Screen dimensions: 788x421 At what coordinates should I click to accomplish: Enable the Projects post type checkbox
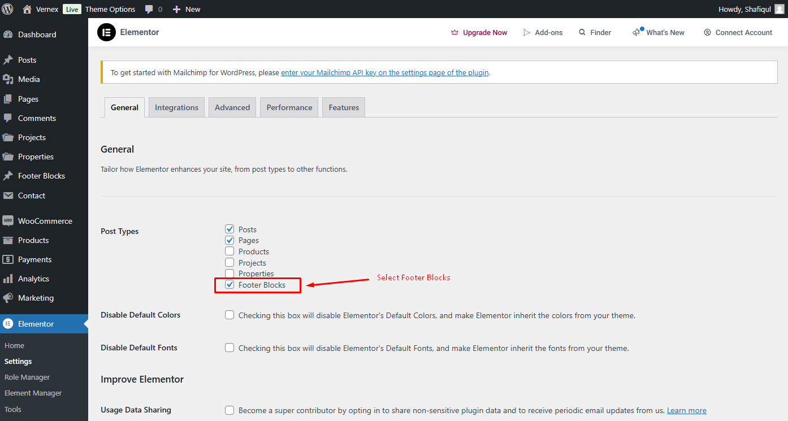point(230,262)
